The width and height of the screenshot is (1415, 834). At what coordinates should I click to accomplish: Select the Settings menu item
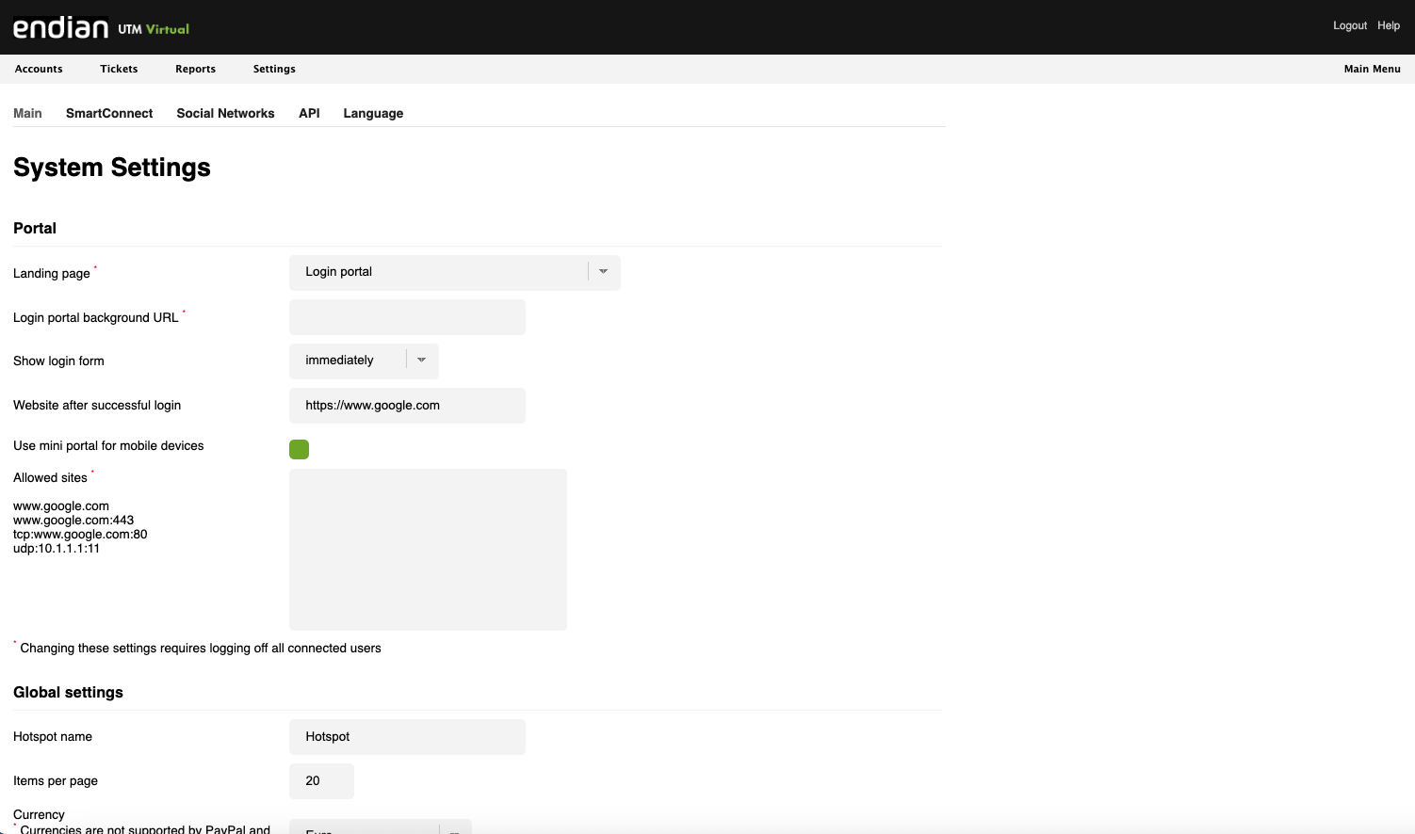(x=274, y=69)
